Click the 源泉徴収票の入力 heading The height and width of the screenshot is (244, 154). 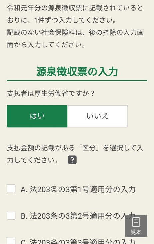[77, 72]
